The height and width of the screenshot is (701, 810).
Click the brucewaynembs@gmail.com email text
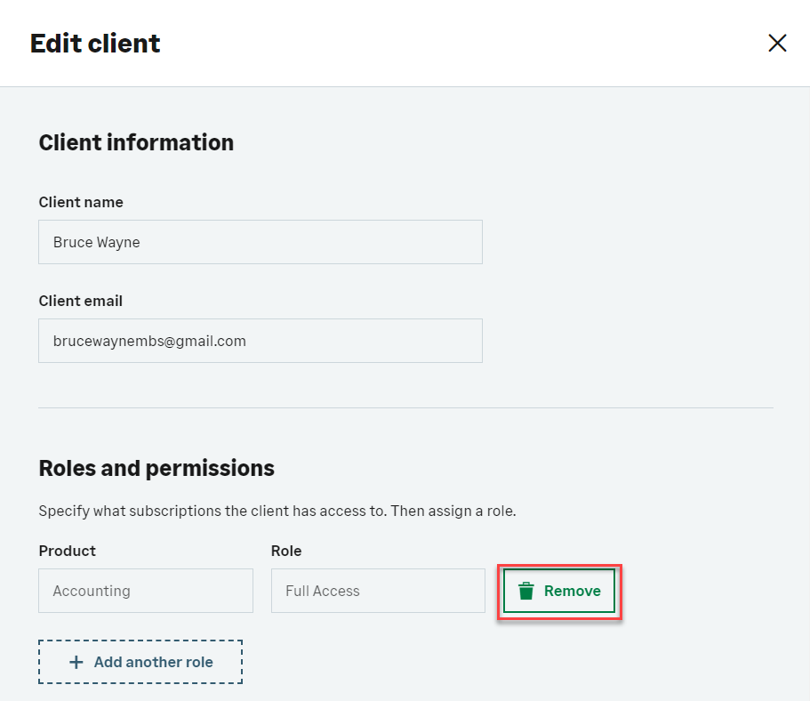pyautogui.click(x=149, y=341)
